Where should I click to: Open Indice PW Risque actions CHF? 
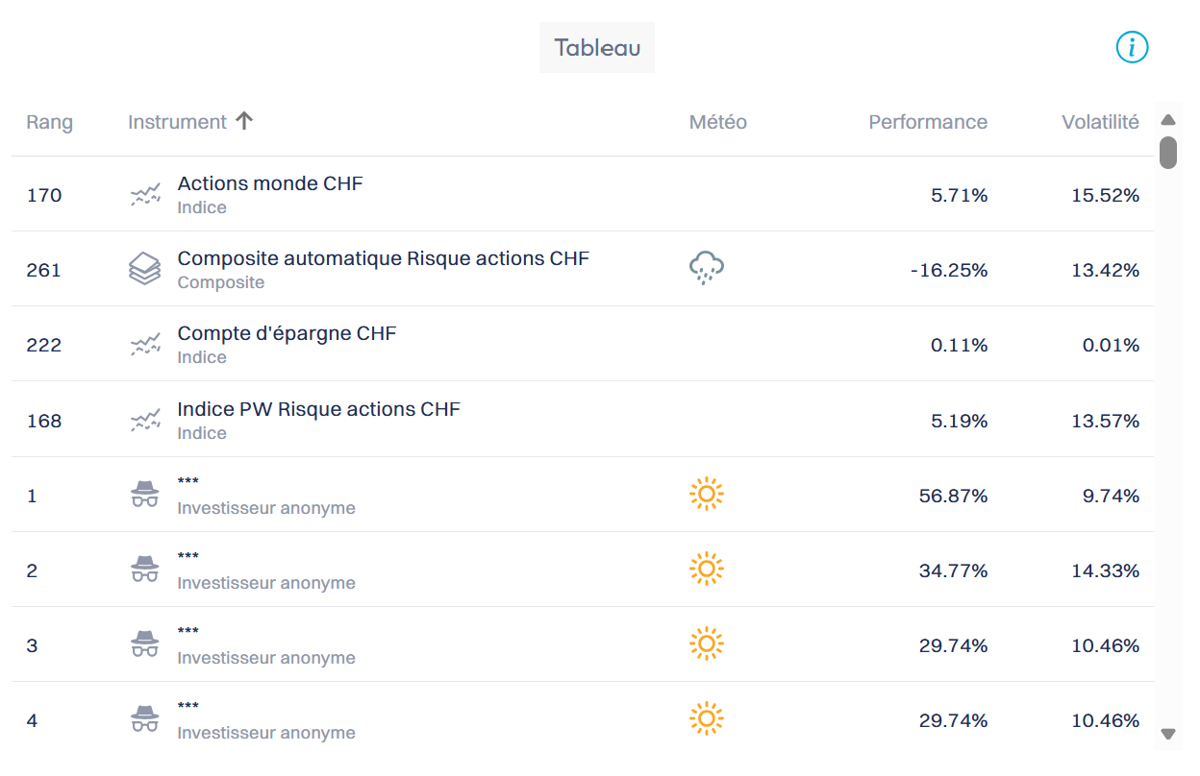(318, 409)
